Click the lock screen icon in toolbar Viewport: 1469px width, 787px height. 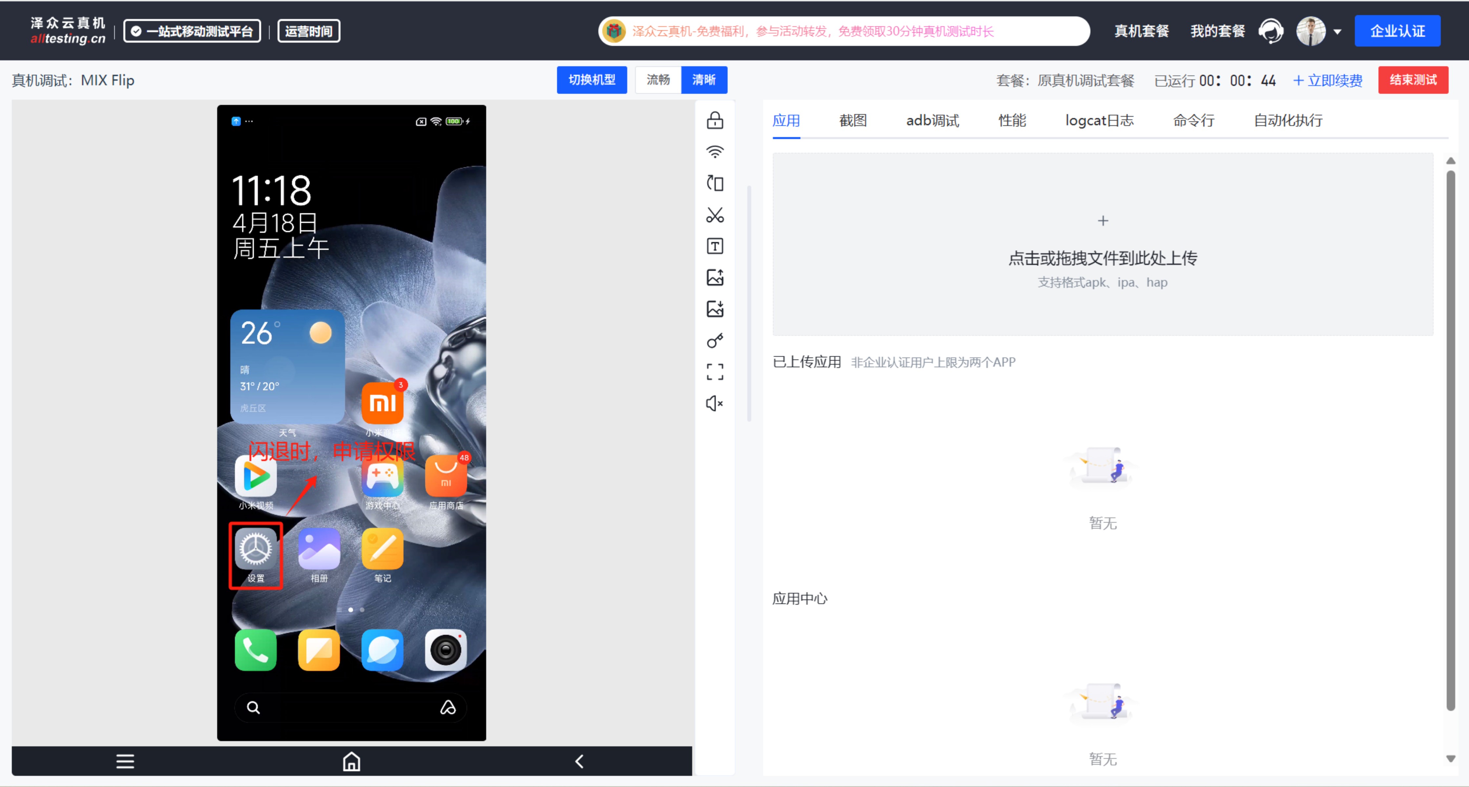point(714,120)
